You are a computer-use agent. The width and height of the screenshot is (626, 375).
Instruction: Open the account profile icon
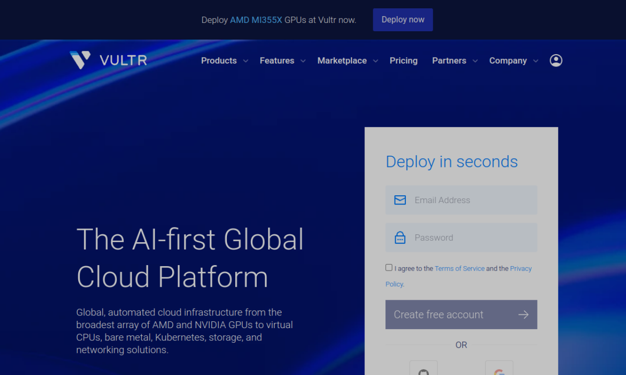[556, 60]
